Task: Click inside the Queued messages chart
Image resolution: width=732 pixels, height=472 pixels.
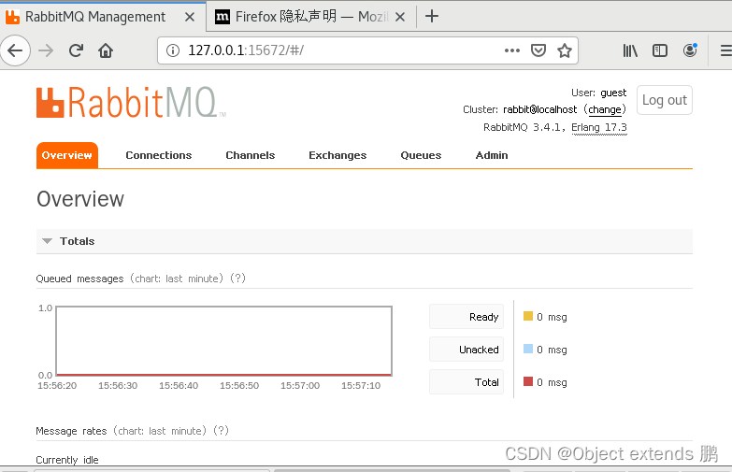Action: coord(224,341)
